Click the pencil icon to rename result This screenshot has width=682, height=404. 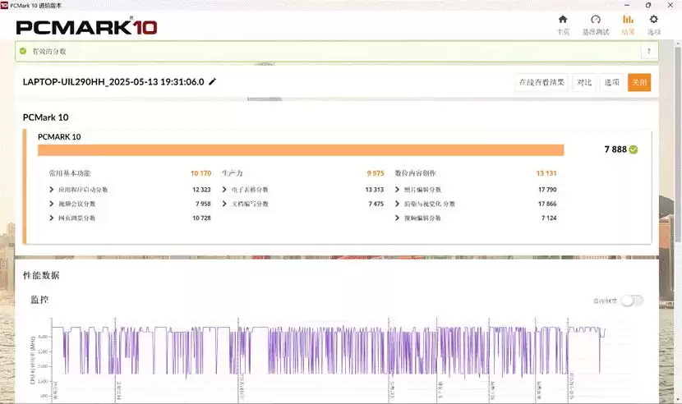point(212,81)
